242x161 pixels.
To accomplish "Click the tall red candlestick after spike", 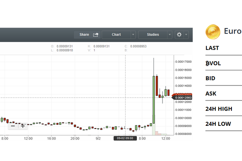I will [157, 86].
